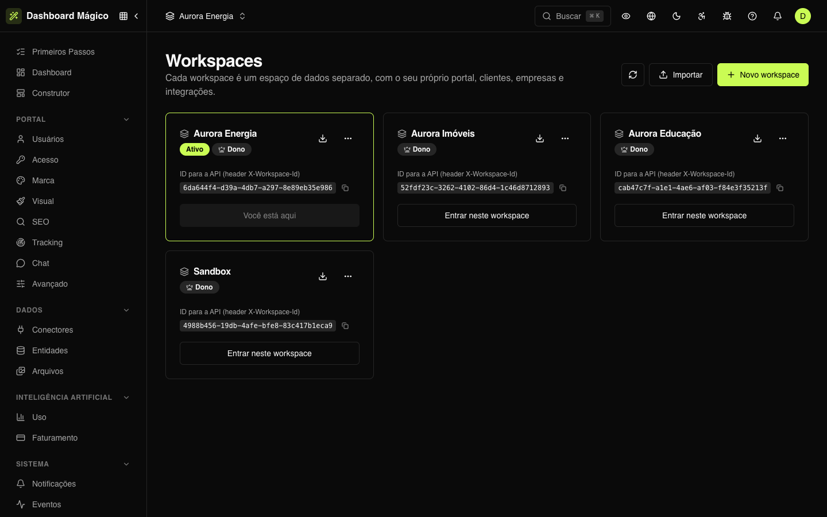
Task: Enter the Aurora Educação workspace
Action: pos(704,215)
